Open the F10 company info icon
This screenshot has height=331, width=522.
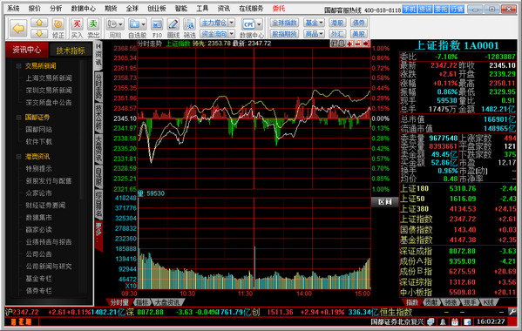pyautogui.click(x=157, y=24)
